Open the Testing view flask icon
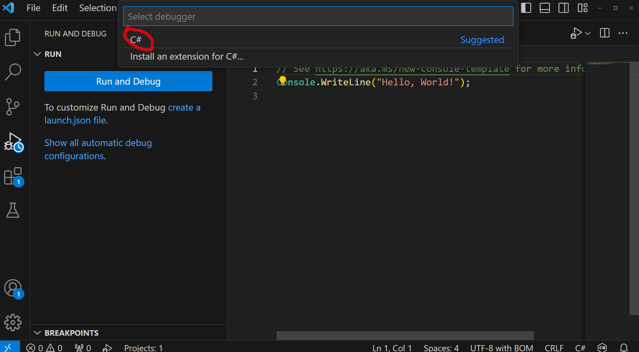The height and width of the screenshot is (352, 639). pos(13,210)
